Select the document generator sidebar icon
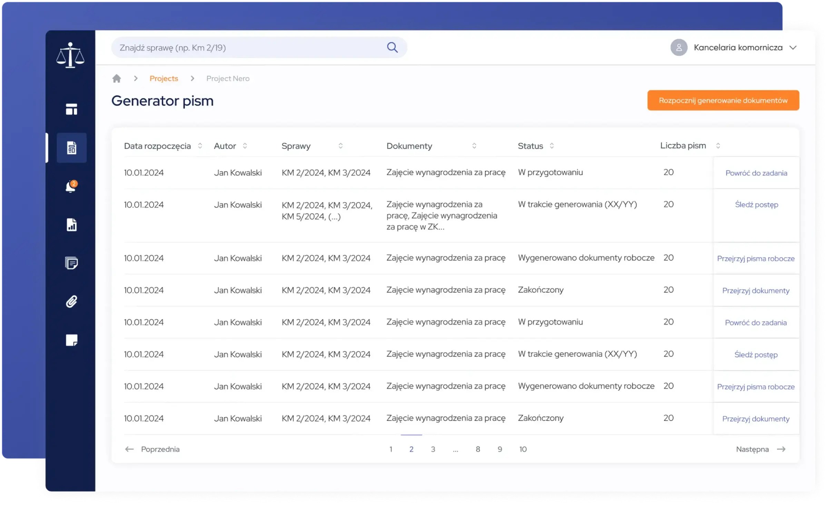 click(x=71, y=148)
